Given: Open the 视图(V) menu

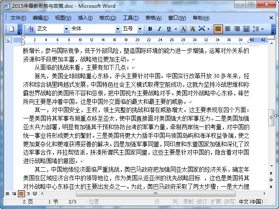Looking at the screenshot, I should pos(63,18).
